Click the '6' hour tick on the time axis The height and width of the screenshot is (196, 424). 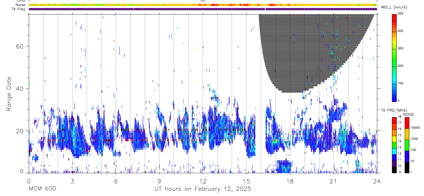click(x=116, y=181)
